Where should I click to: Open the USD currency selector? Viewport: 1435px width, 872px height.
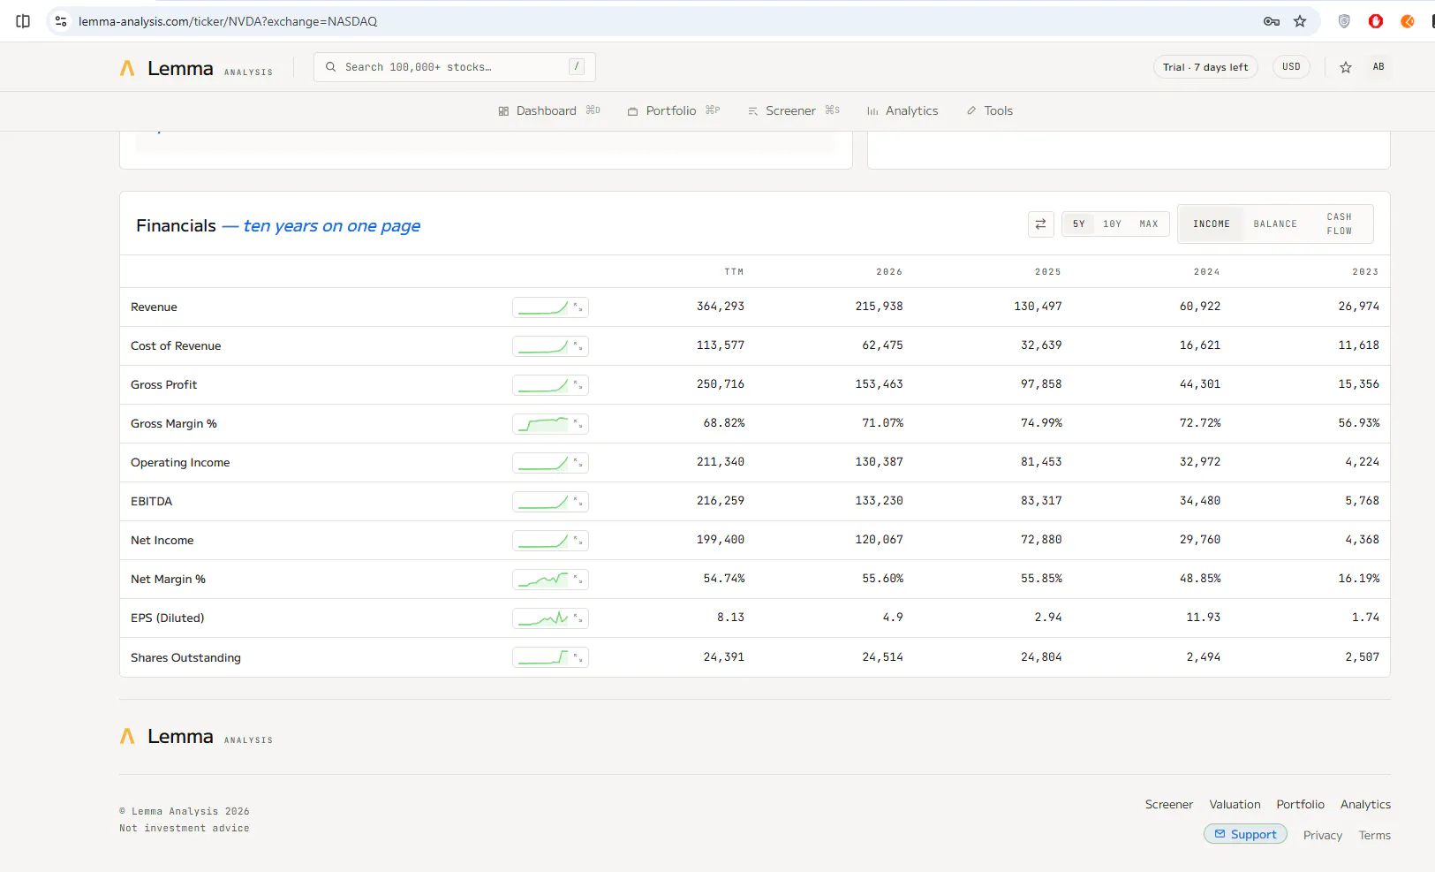point(1291,67)
